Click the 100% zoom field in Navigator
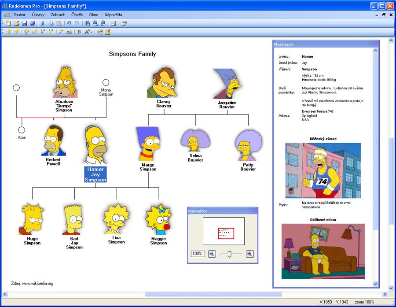 (x=198, y=254)
